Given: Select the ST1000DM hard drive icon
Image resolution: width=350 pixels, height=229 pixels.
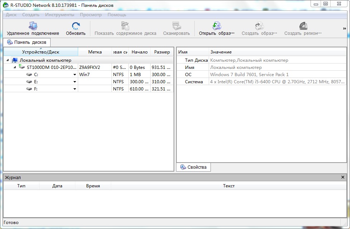Looking at the screenshot, I should [x=22, y=67].
